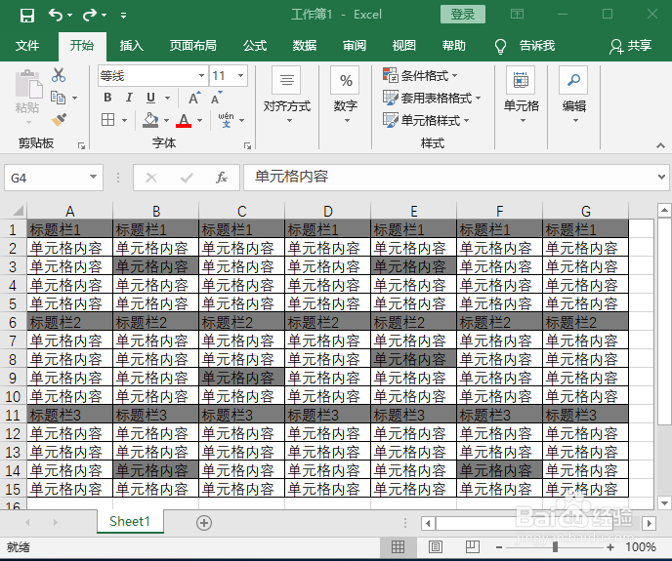Switch to the 视图 View tab
Viewport: 672px width, 561px height.
pos(404,46)
